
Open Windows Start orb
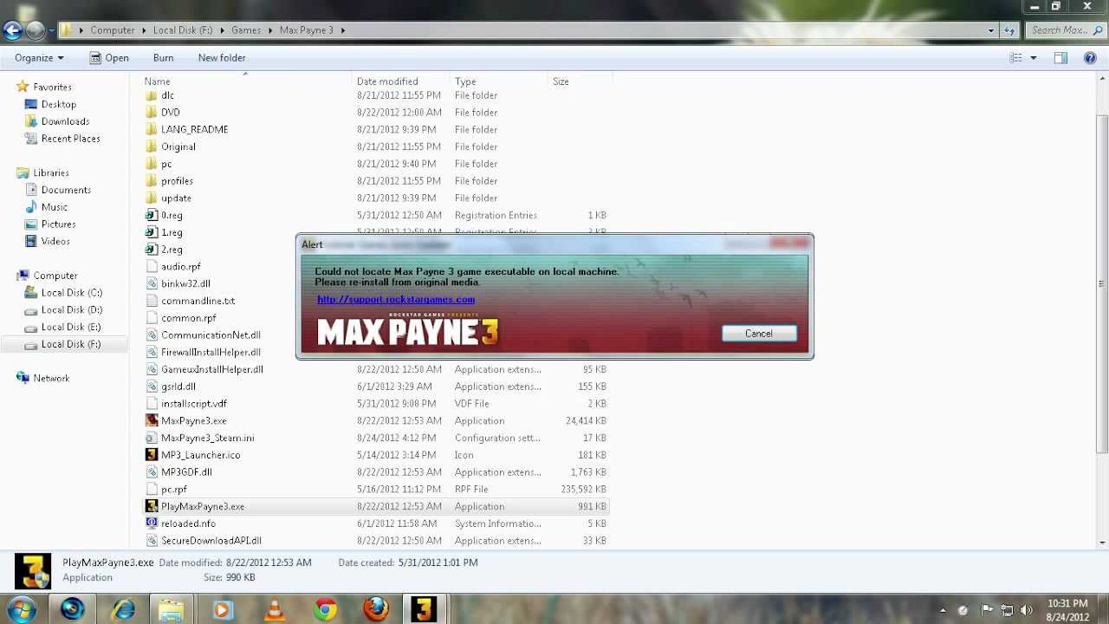pyautogui.click(x=21, y=609)
